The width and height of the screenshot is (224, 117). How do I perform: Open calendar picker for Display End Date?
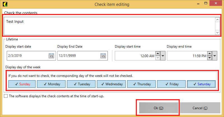(103, 56)
